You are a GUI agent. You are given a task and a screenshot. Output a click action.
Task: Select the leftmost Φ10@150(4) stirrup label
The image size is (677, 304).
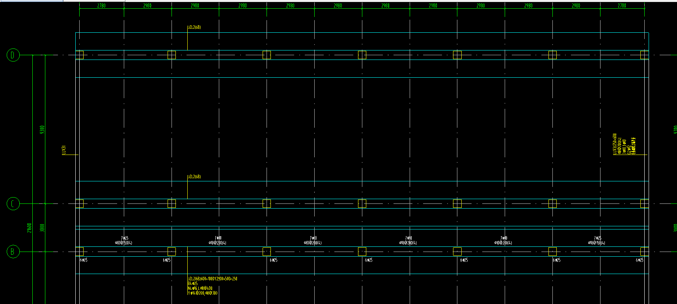pyautogui.click(x=124, y=243)
